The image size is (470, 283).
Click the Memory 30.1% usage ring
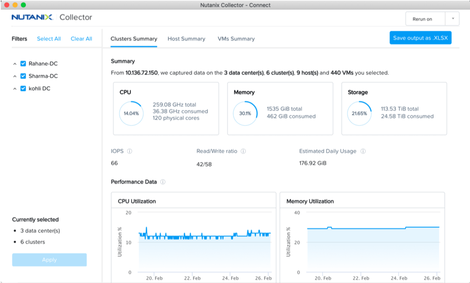245,113
